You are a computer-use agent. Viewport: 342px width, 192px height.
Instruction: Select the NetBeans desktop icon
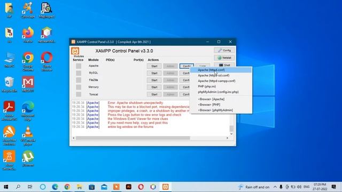(46, 35)
